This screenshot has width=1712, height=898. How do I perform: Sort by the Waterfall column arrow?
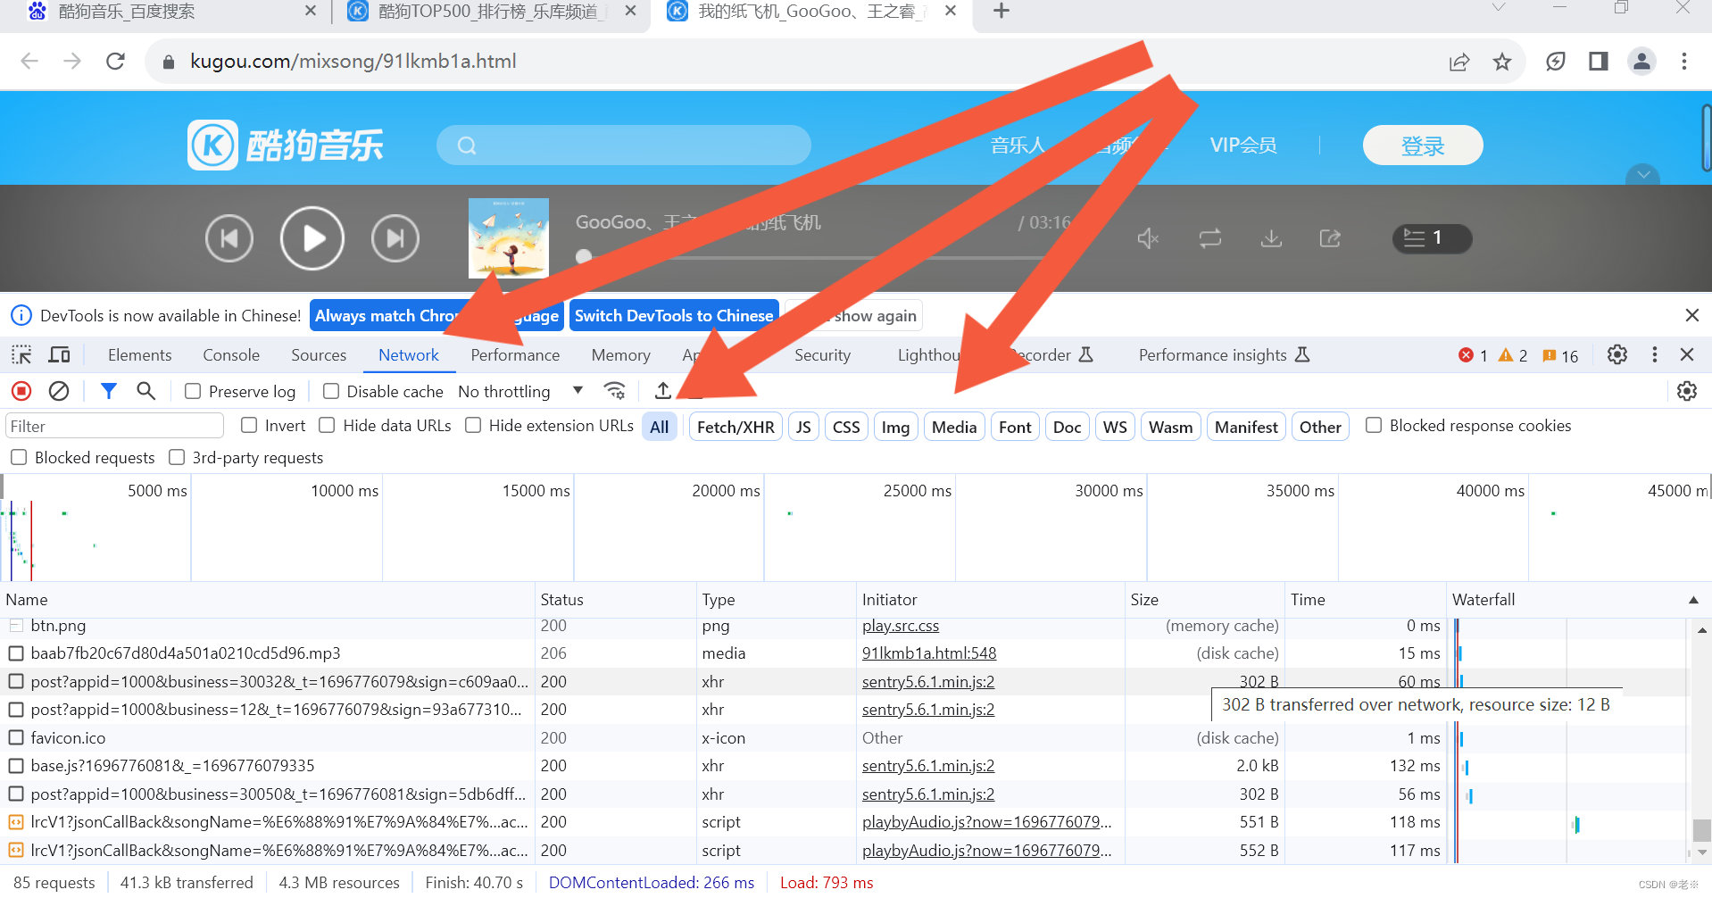(x=1693, y=600)
